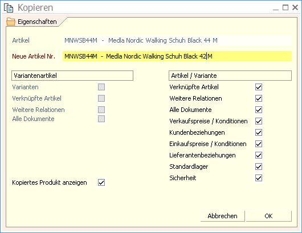
Task: Confirm copy with the OK button
Action: pos(269,216)
